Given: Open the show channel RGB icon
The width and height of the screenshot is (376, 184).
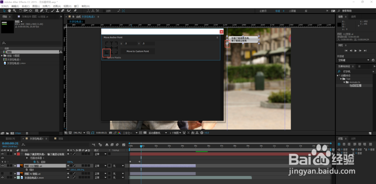Looking at the screenshot, I should click(119, 133).
